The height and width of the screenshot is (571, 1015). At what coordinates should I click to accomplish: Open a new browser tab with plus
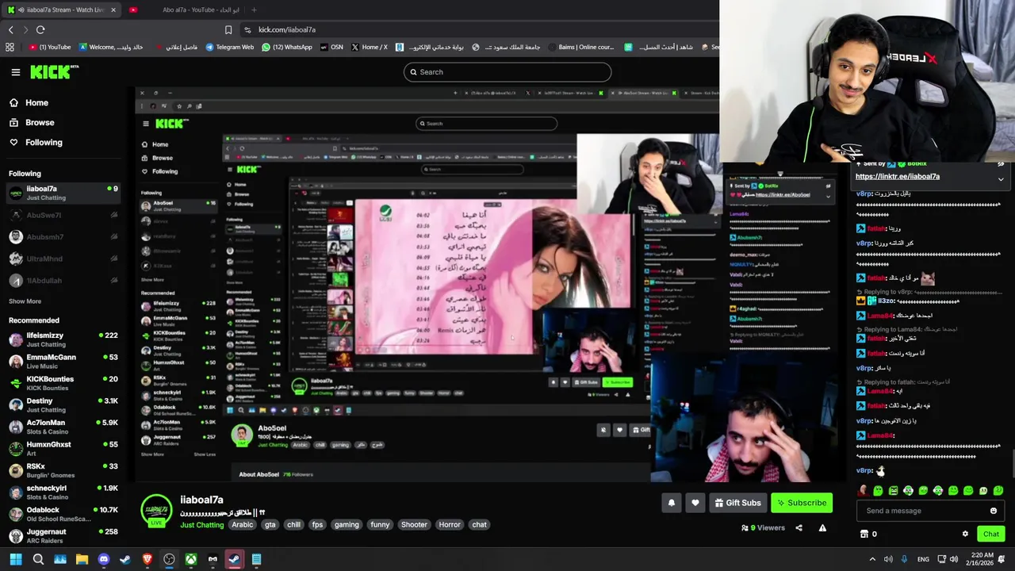(x=254, y=10)
